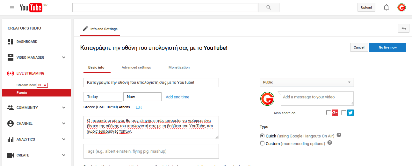Enable sharing on Google+ checkbox
The width and height of the screenshot is (412, 166).
click(329, 113)
